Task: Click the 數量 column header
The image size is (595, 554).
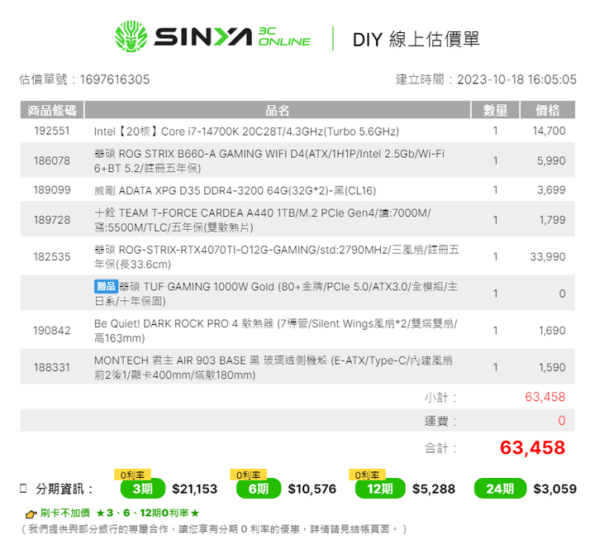Action: tap(495, 110)
